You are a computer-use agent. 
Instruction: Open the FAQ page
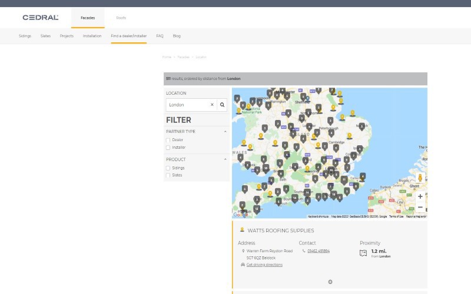tap(160, 36)
